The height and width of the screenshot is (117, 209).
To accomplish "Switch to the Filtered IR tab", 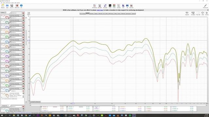I will coord(100,14).
